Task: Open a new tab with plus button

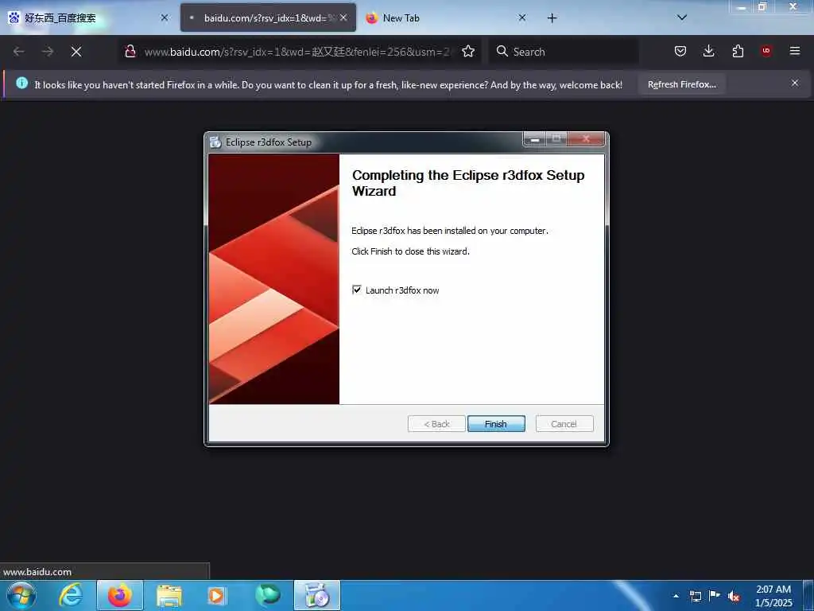Action: pos(552,18)
